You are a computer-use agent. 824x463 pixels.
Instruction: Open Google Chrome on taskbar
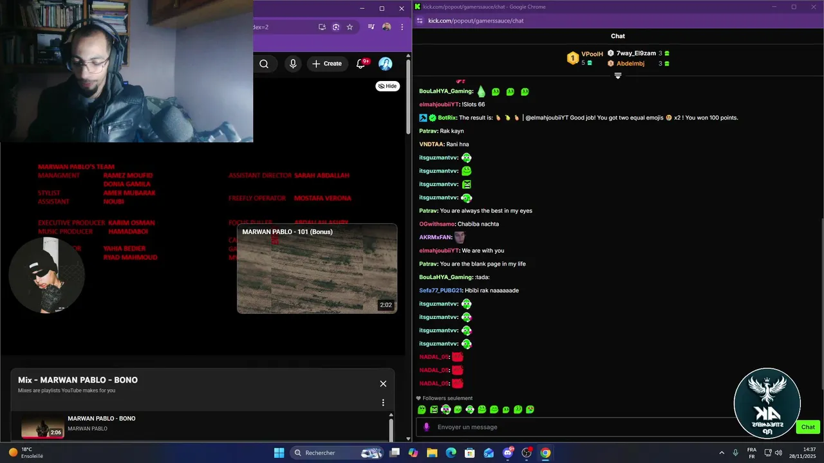(x=545, y=453)
